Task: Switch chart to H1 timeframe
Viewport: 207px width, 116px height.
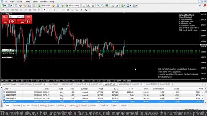Action: (x=21, y=10)
